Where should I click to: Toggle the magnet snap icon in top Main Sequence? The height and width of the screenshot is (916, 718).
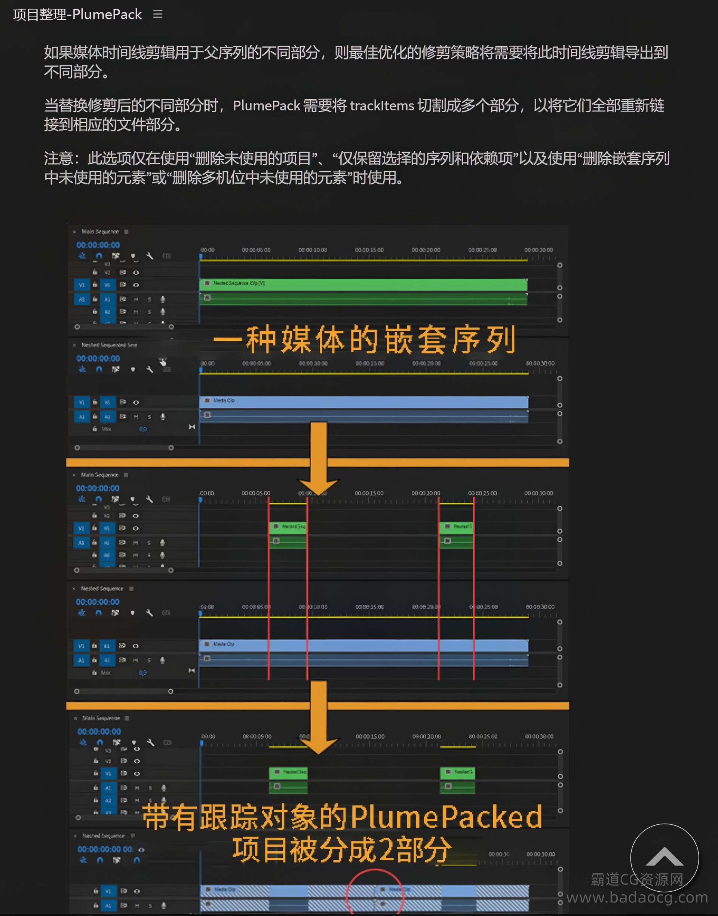99,255
